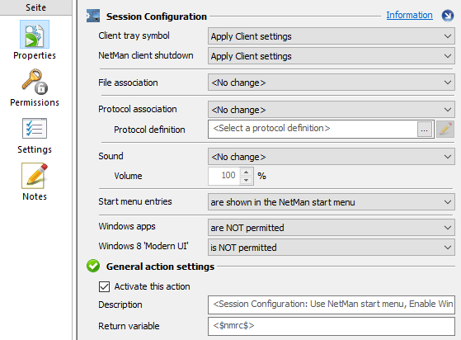This screenshot has height=340, width=461.
Task: Click the Session Configuration header icon
Action: click(x=93, y=16)
